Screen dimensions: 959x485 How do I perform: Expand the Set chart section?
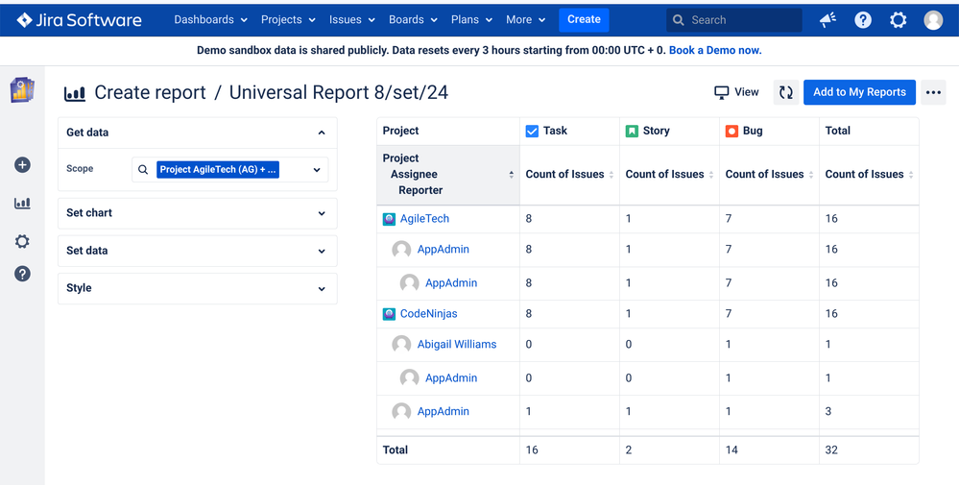click(x=322, y=213)
